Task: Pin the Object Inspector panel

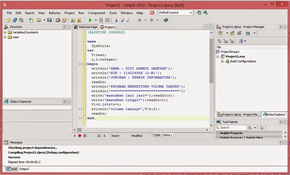Action: point(64,102)
